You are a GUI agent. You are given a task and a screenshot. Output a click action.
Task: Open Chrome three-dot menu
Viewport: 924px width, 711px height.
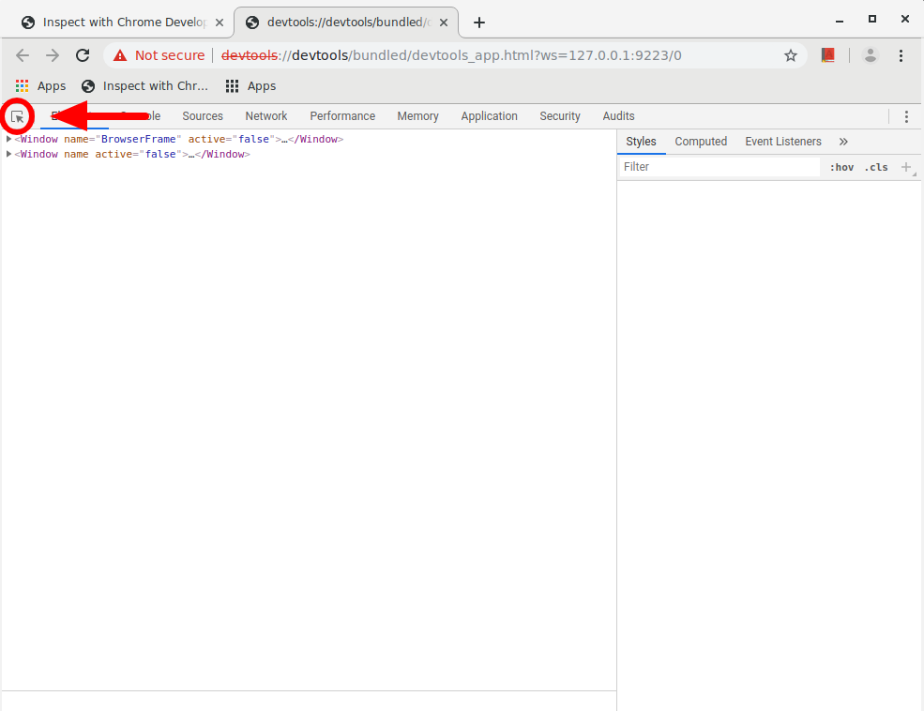click(x=901, y=55)
